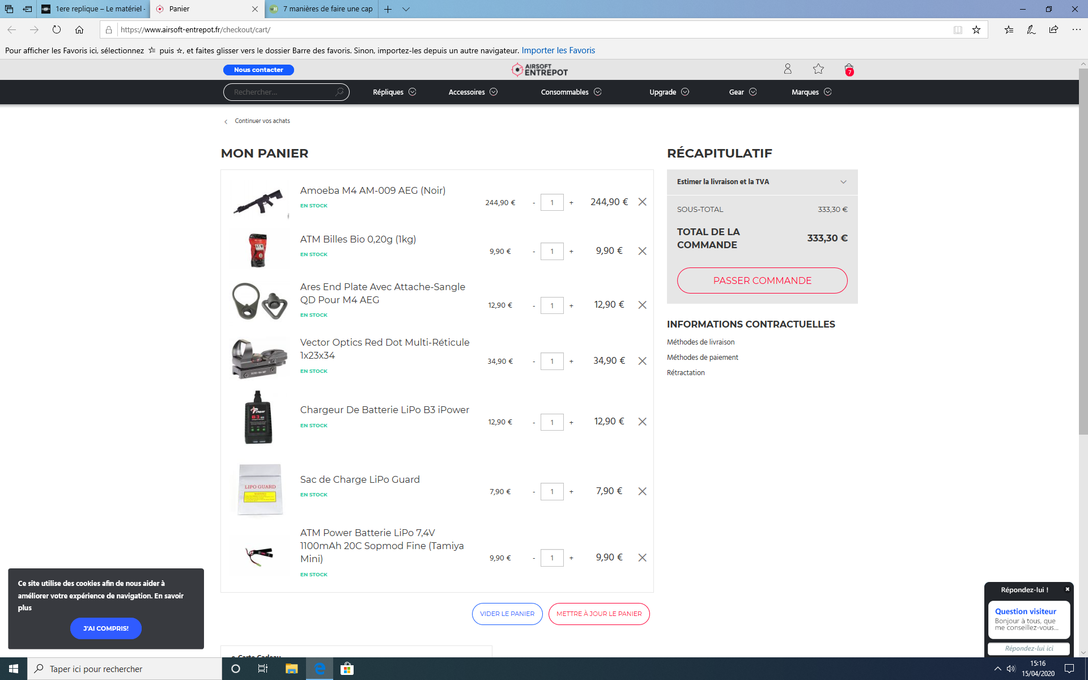Show tab list dropdown arrow

(x=406, y=9)
